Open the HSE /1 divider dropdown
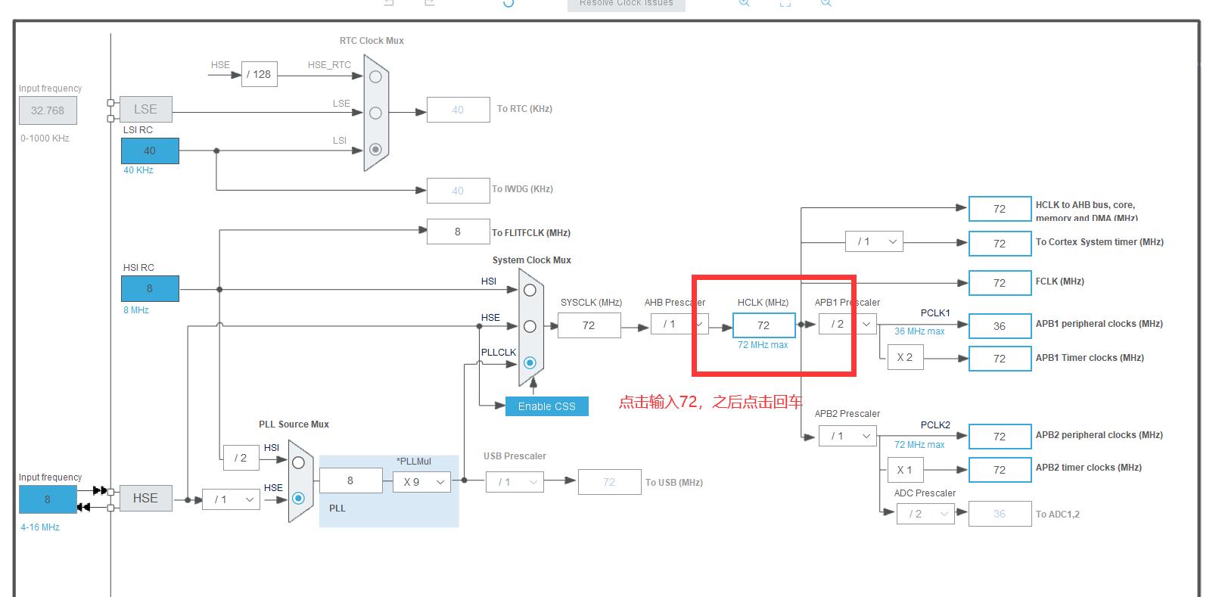 [232, 499]
